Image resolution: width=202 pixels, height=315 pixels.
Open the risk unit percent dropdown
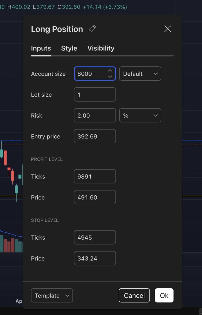click(x=140, y=115)
